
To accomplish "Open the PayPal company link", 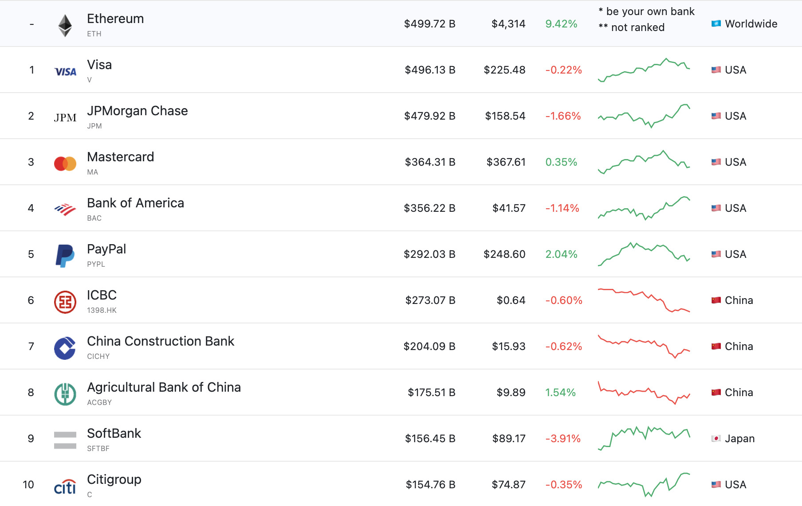I will [106, 249].
